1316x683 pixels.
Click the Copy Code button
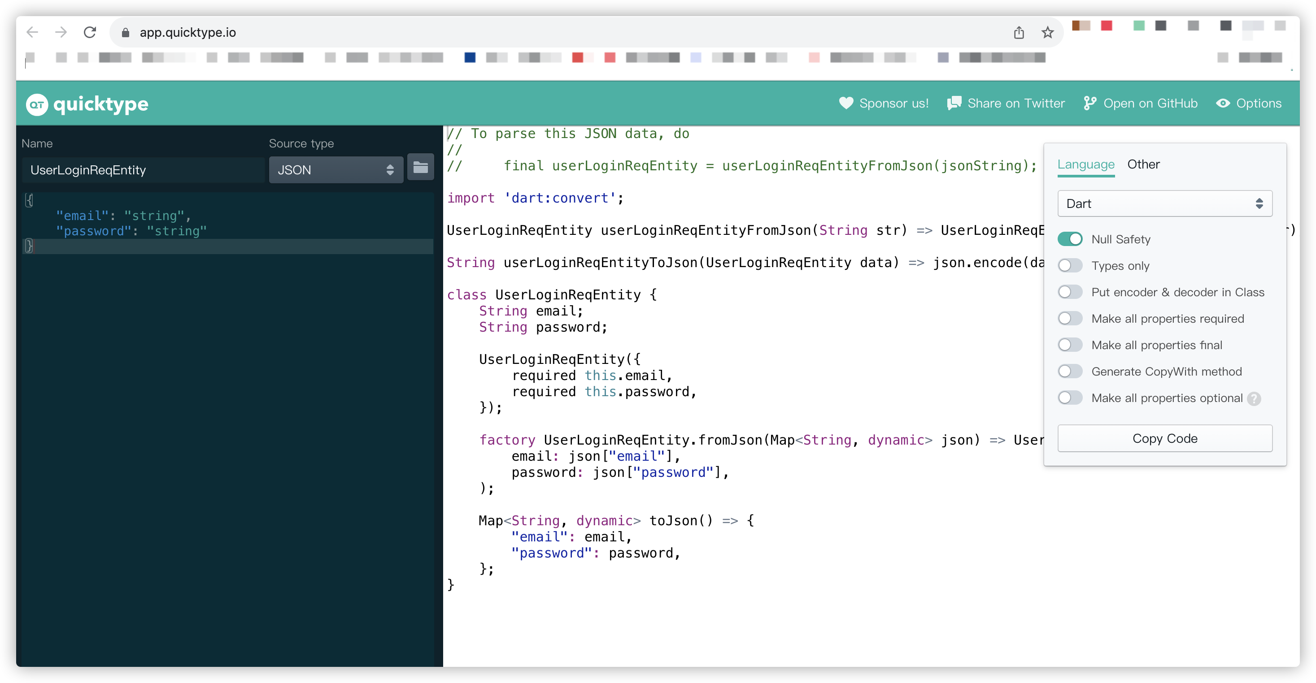coord(1164,438)
